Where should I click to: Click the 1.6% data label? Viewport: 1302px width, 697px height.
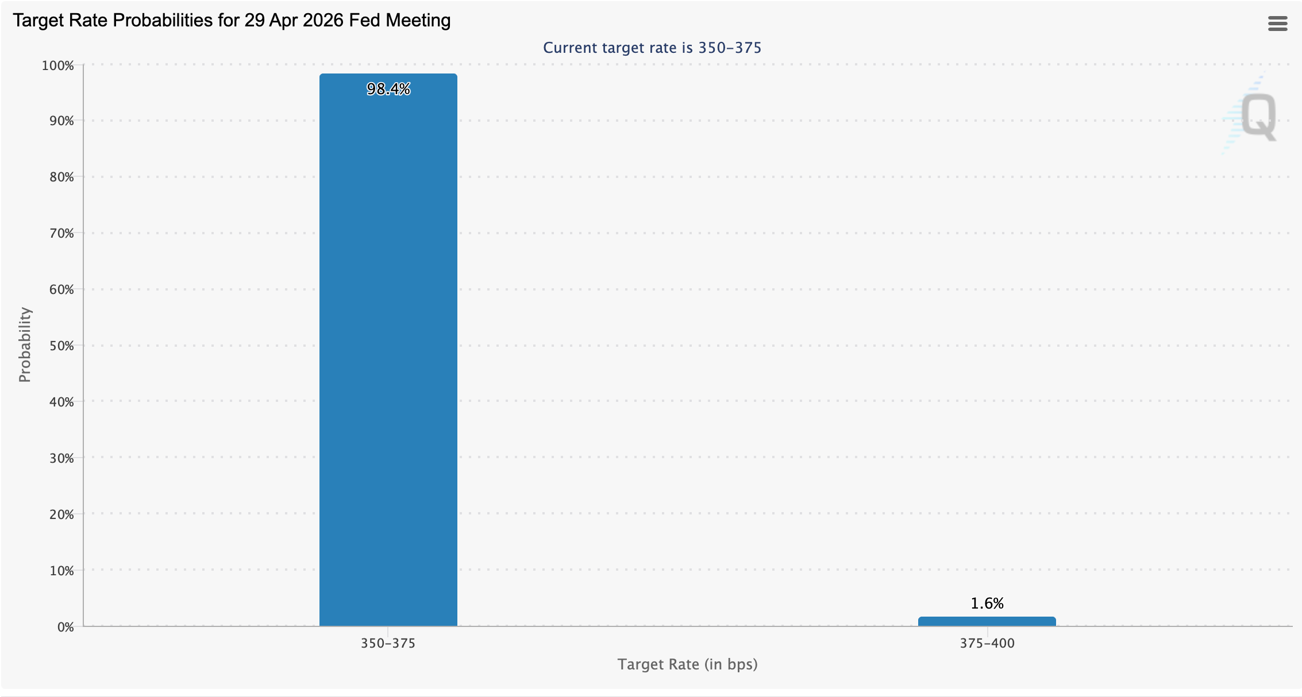pyautogui.click(x=987, y=603)
